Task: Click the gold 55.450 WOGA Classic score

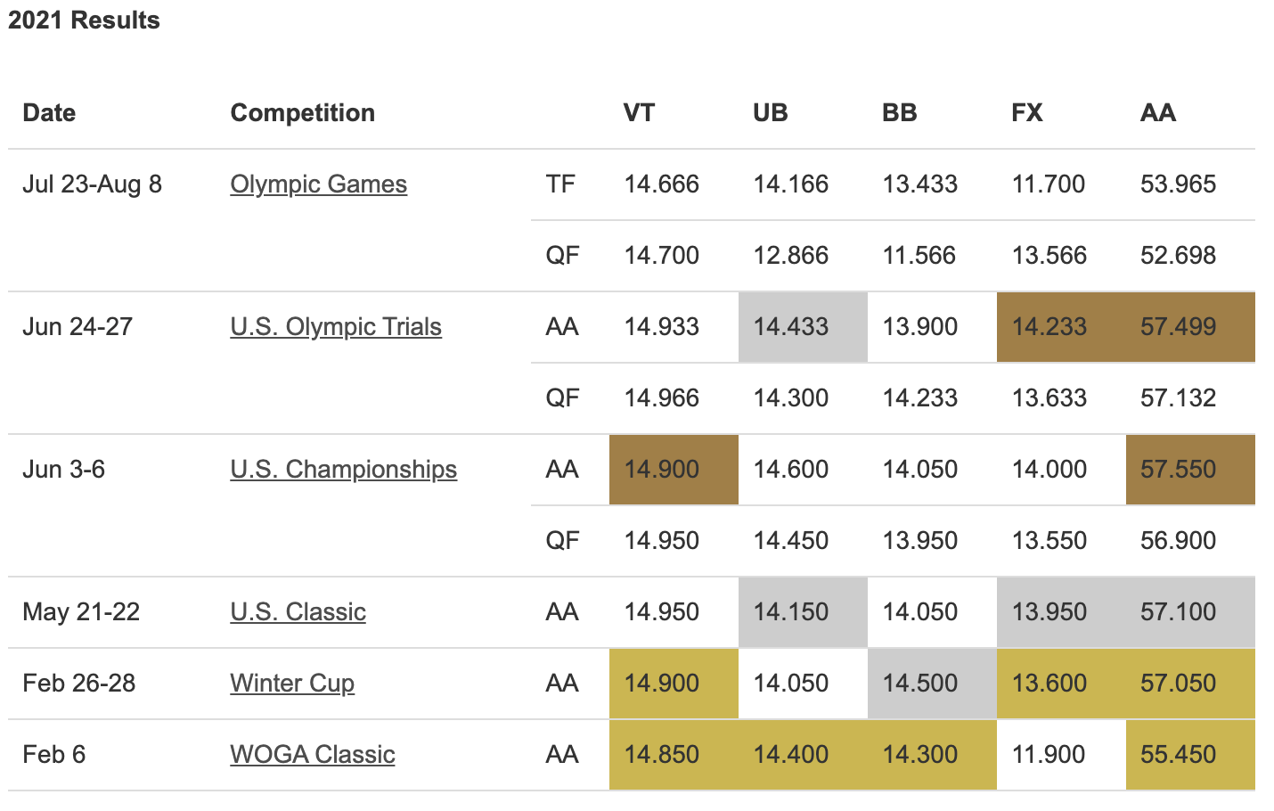Action: 1178,755
